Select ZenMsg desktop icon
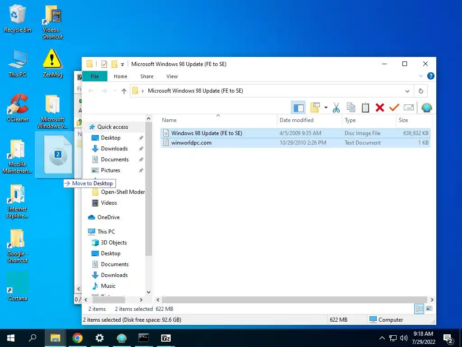 tap(52, 63)
